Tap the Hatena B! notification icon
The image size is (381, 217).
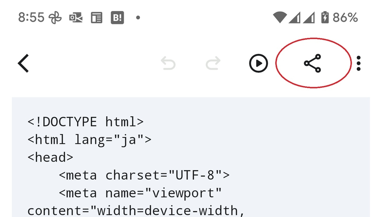coord(117,18)
